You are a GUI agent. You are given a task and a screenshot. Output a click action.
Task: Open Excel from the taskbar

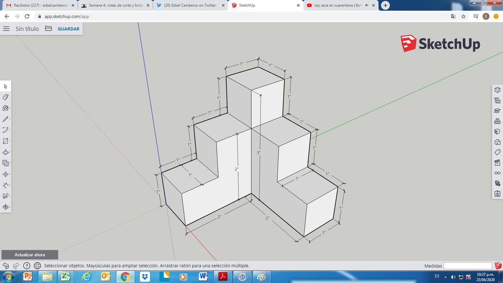[x=65, y=277]
